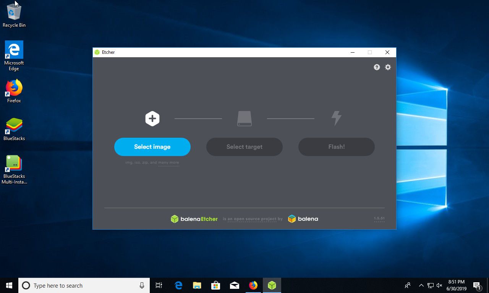Open the open source project link
489x293 pixels.
point(252,219)
